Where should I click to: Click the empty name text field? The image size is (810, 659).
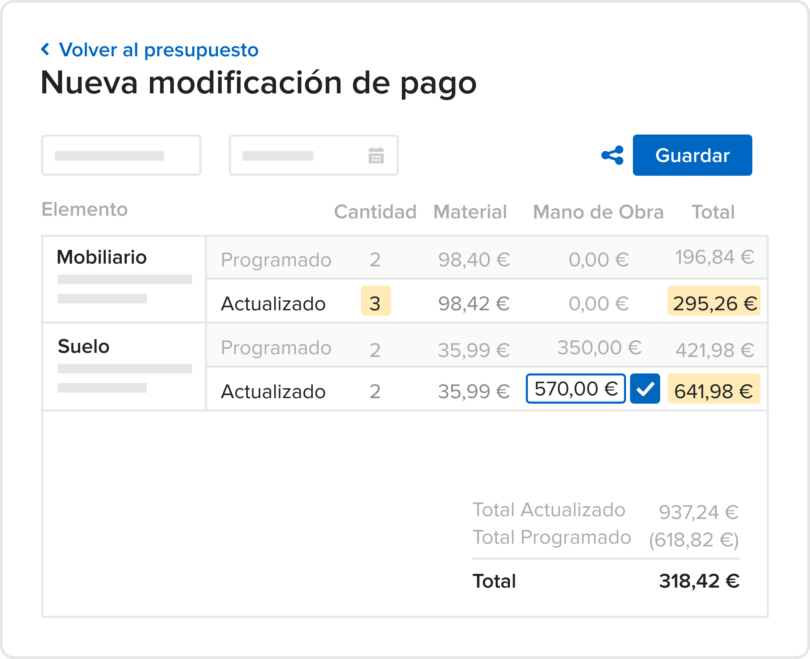(x=121, y=155)
